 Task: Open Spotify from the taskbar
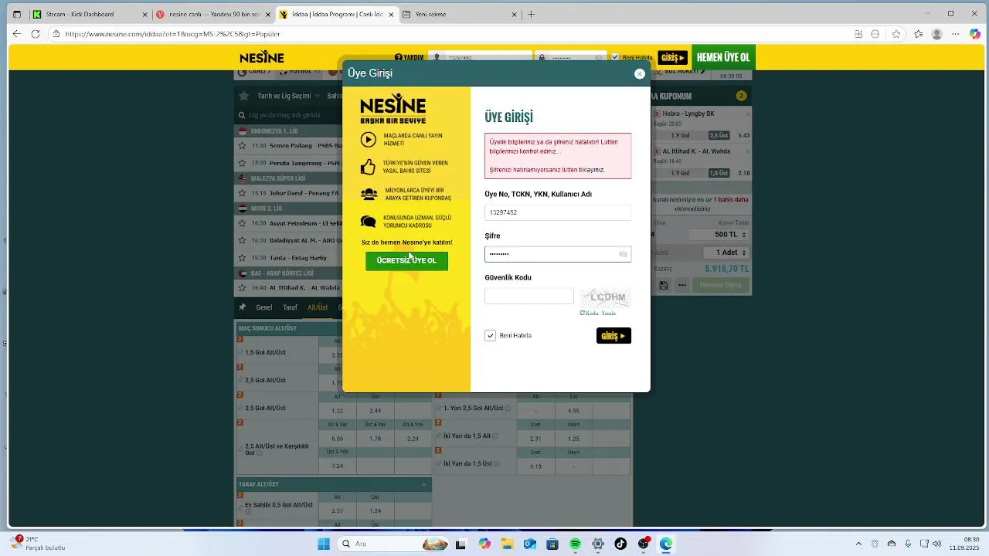click(x=575, y=544)
